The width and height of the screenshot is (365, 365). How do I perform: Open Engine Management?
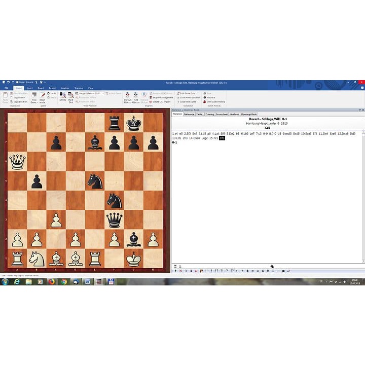161,97
